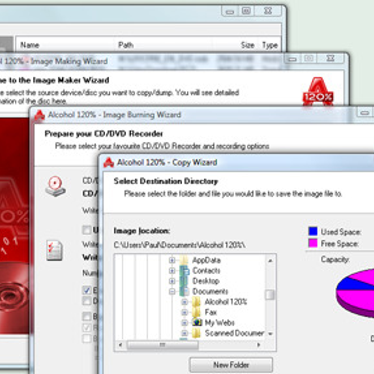374x374 pixels.
Task: Sort the list by the Type column header
Action: pyautogui.click(x=270, y=45)
